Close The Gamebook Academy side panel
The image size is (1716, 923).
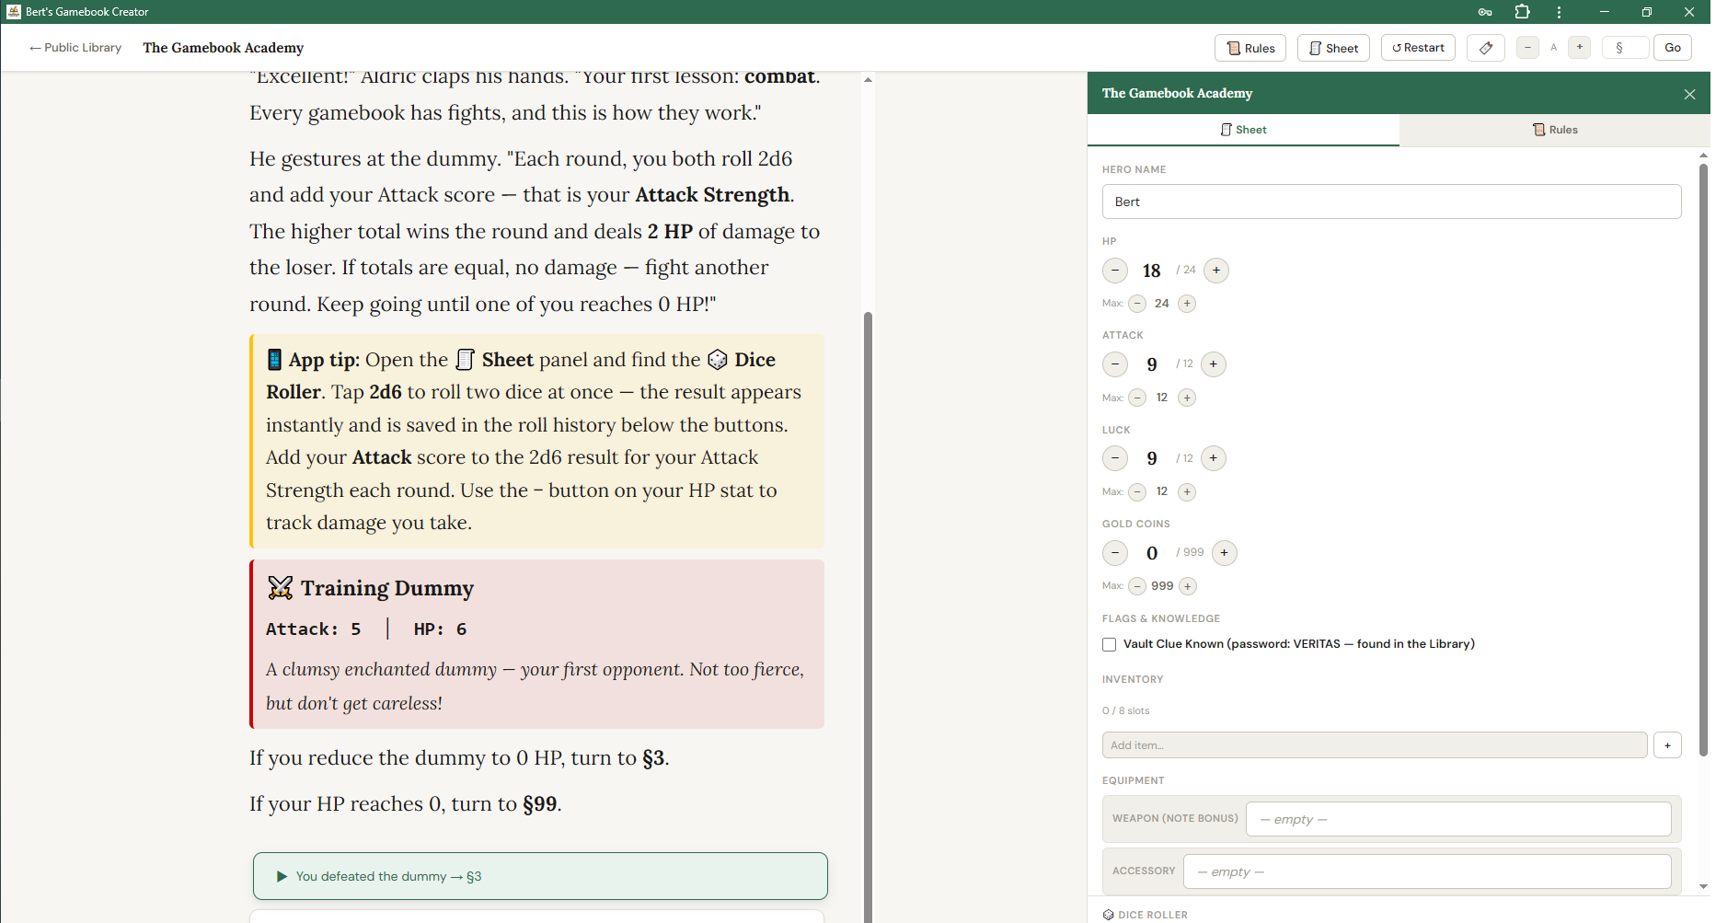tap(1689, 94)
